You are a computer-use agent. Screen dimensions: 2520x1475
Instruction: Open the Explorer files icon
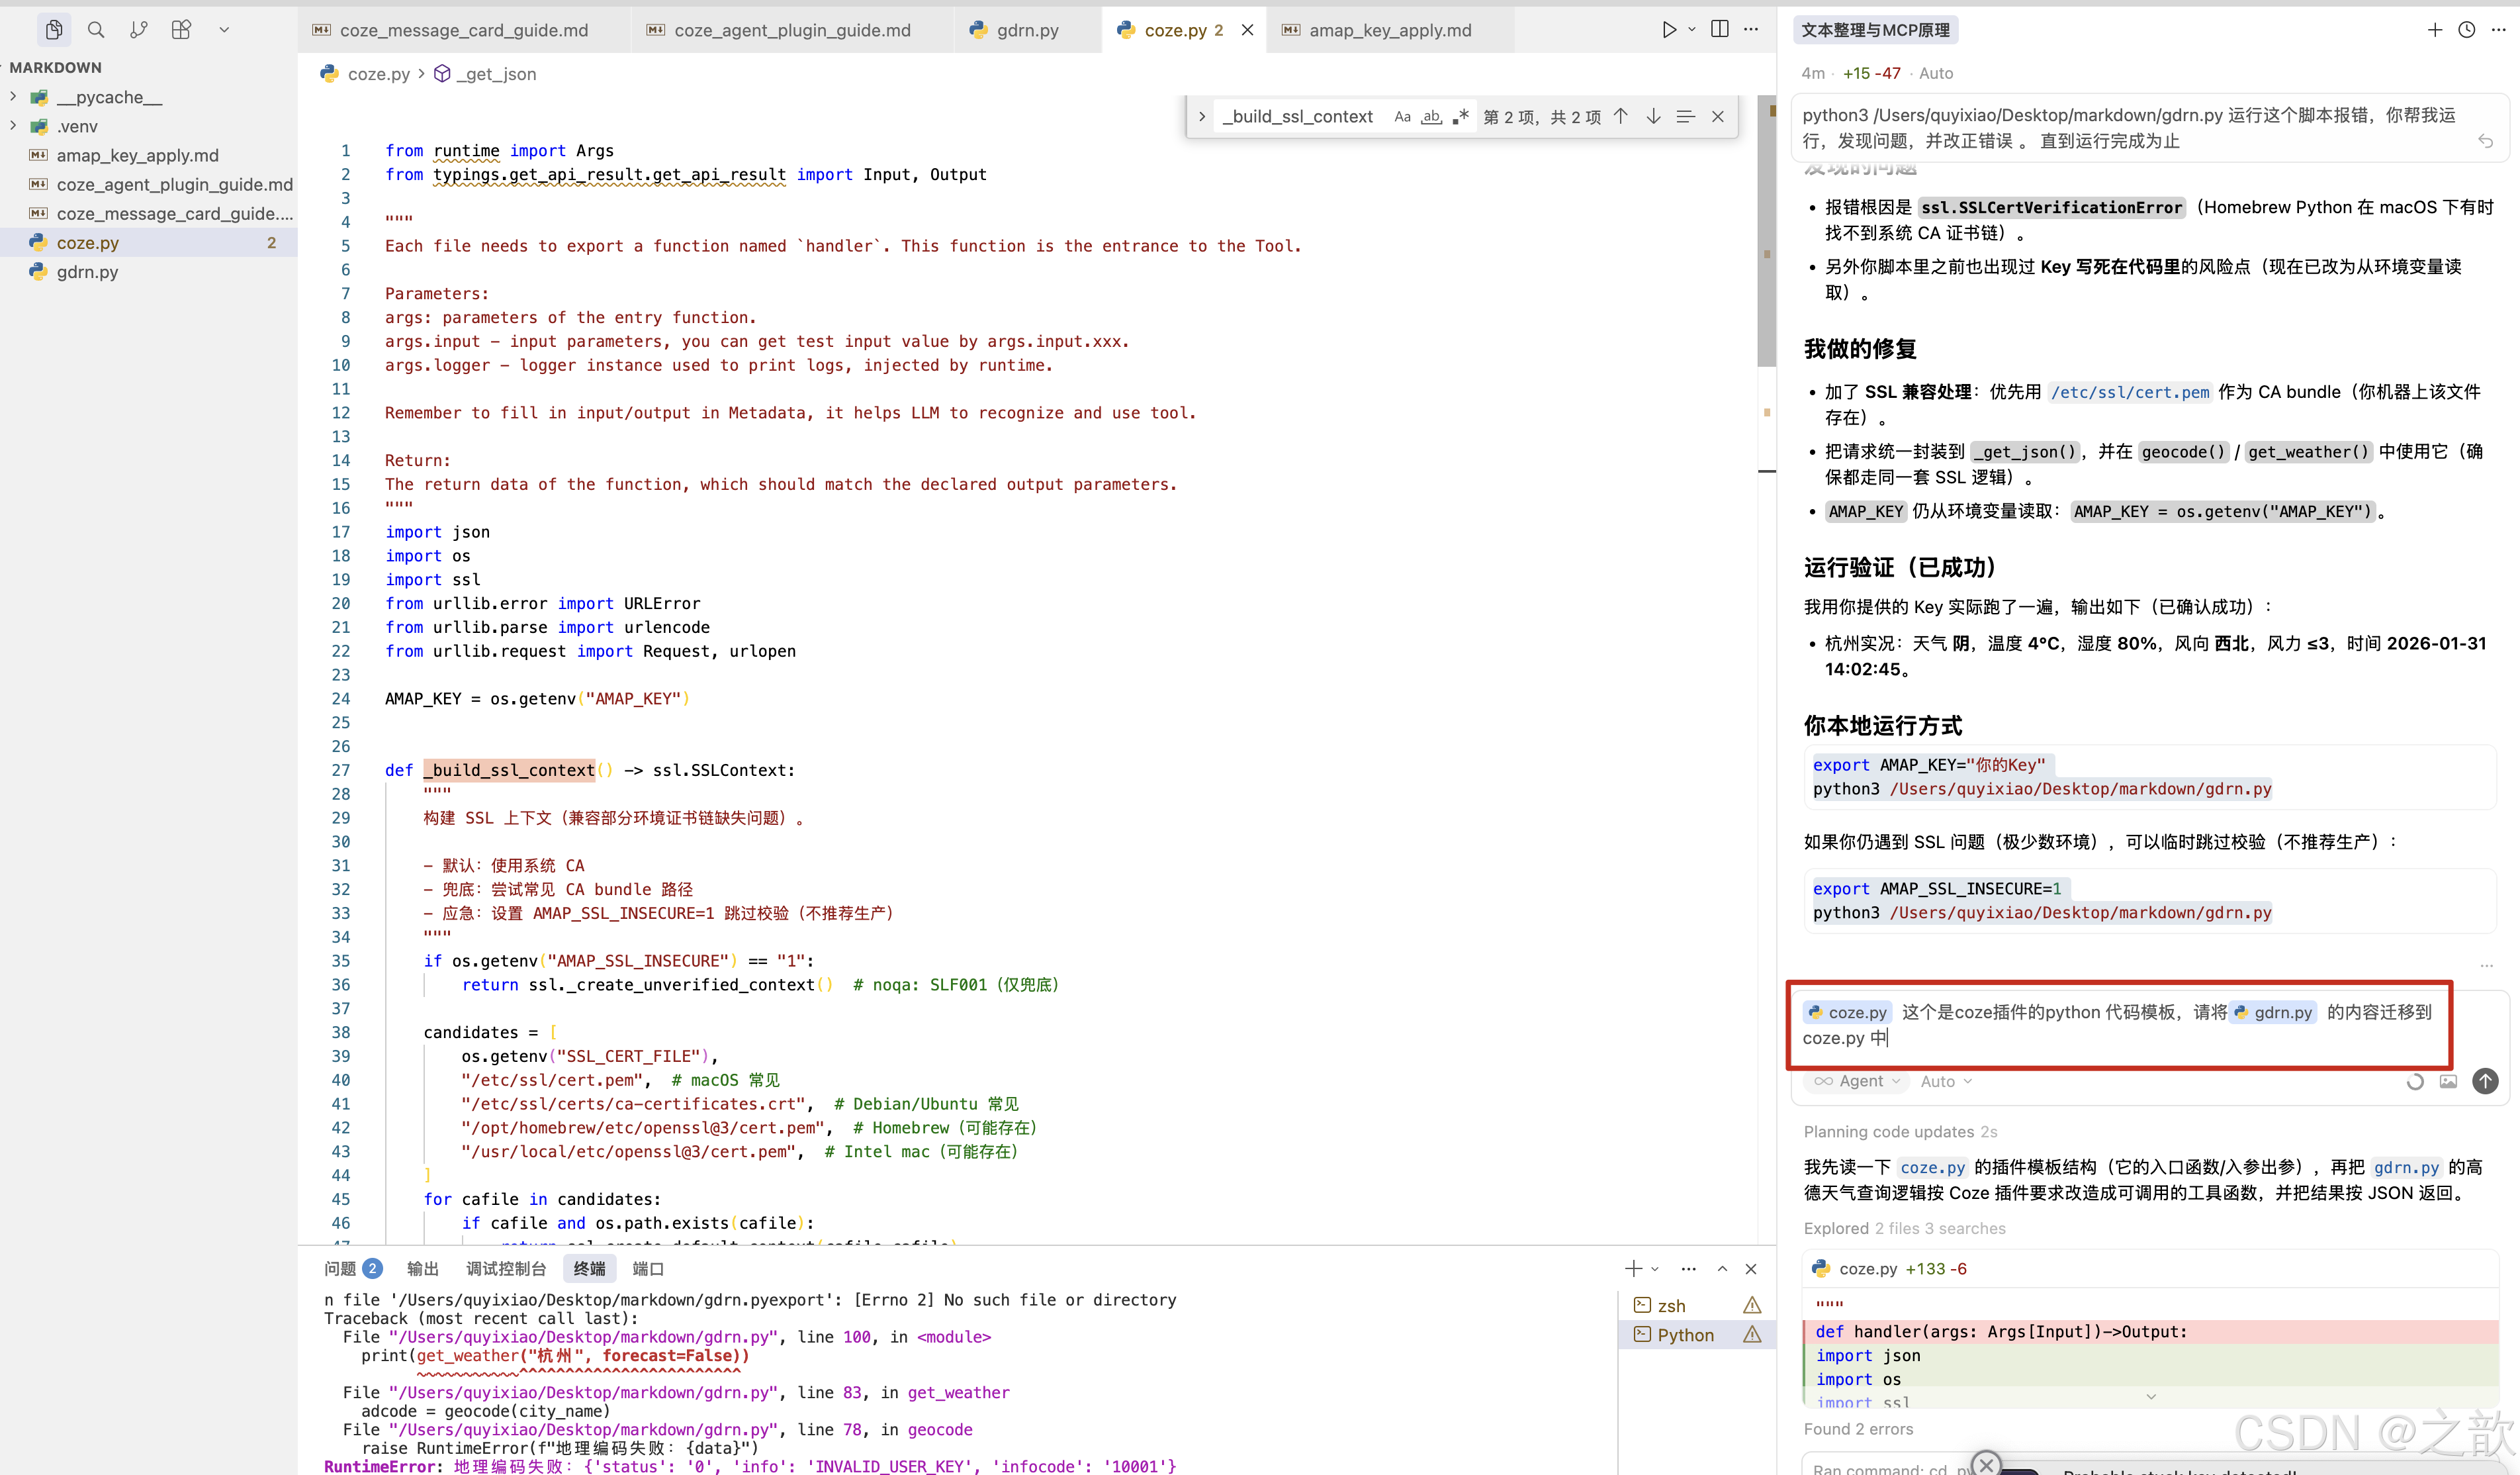[54, 30]
